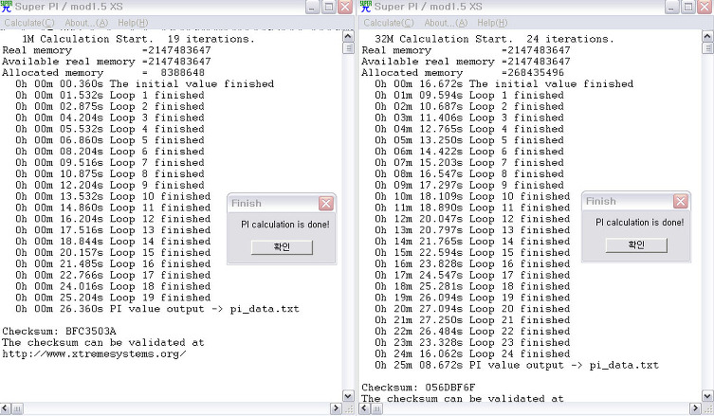
Task: Click '20m 27.094s Loop 20 finished' line
Action: point(472,309)
